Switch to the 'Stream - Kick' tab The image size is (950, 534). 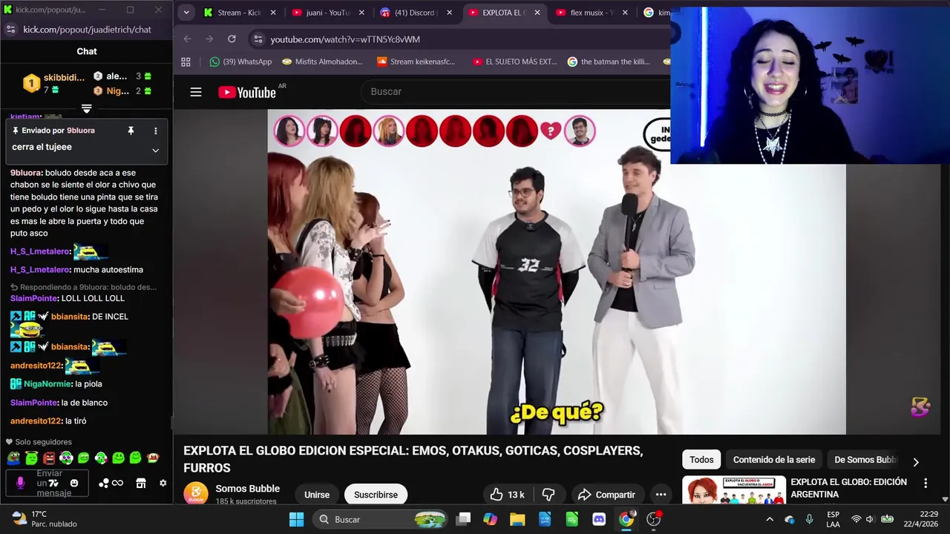[x=241, y=13]
